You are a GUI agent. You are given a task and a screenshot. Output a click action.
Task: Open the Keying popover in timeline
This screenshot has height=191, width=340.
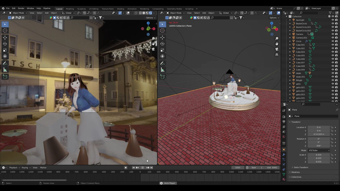[26, 168]
